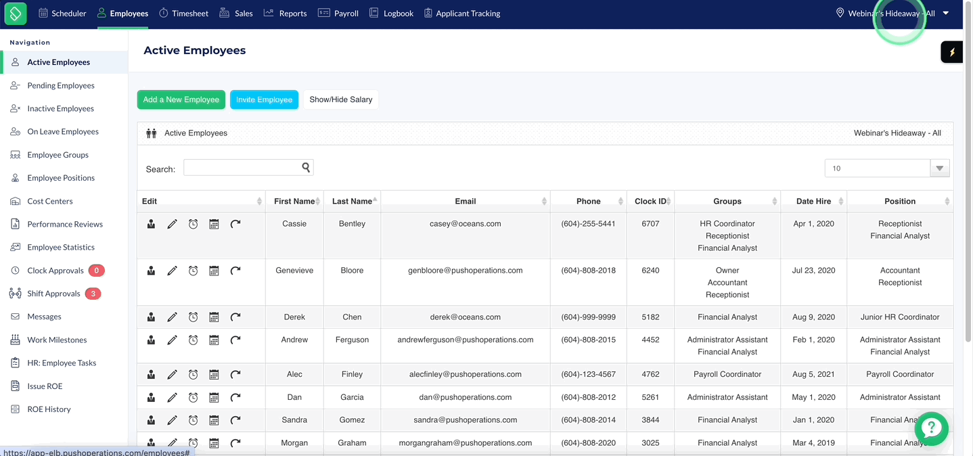The width and height of the screenshot is (973, 456).
Task: Sort table by Email column
Action: [466, 201]
